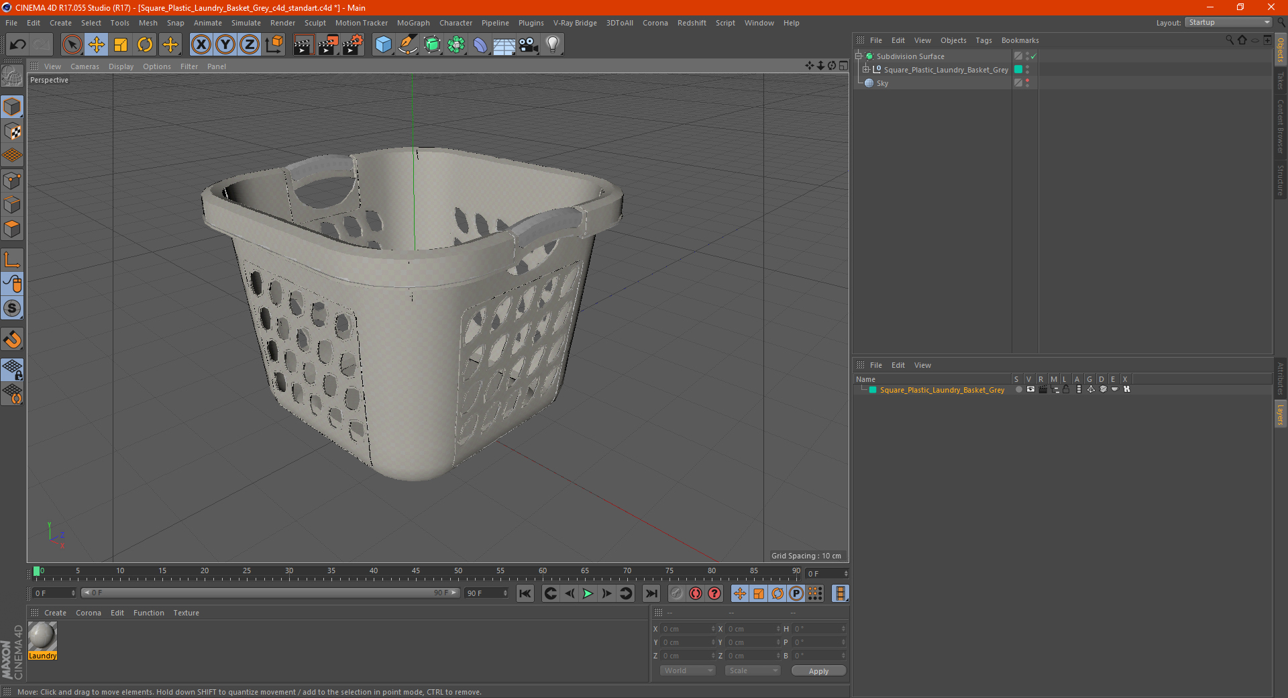Expand Square_Plastic_Laundry_Basket_Grey object tree

click(866, 69)
